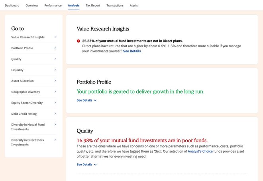Screen dimensions: 263x181
Task: Click chevron arrow beside Geographic Diversity item
Action: coord(55,91)
